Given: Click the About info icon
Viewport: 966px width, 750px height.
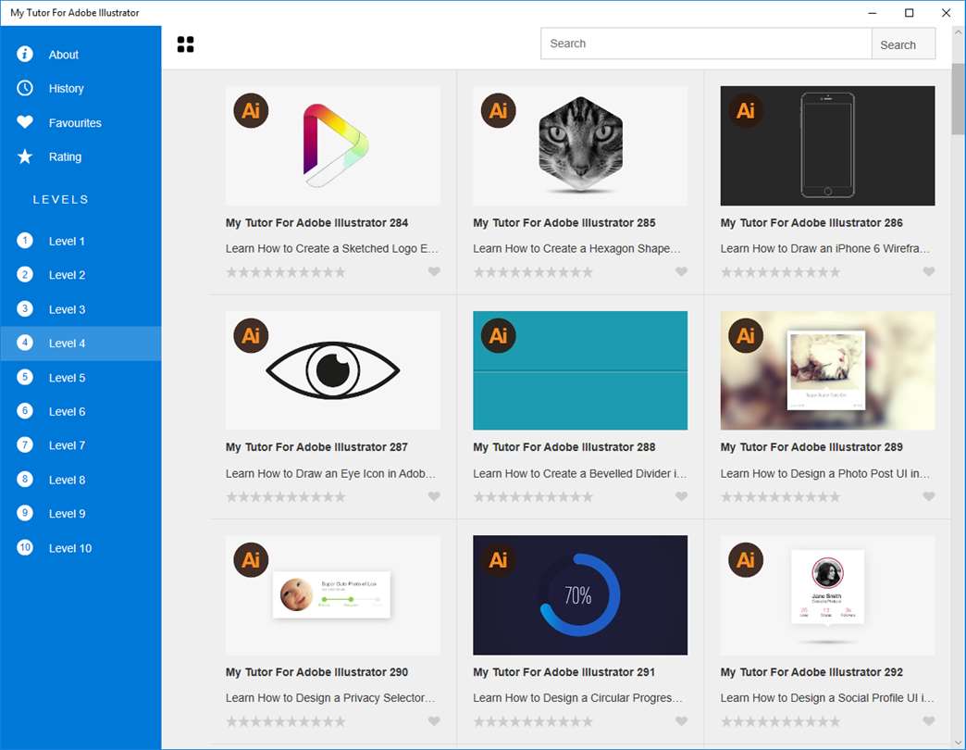Looking at the screenshot, I should (x=25, y=55).
